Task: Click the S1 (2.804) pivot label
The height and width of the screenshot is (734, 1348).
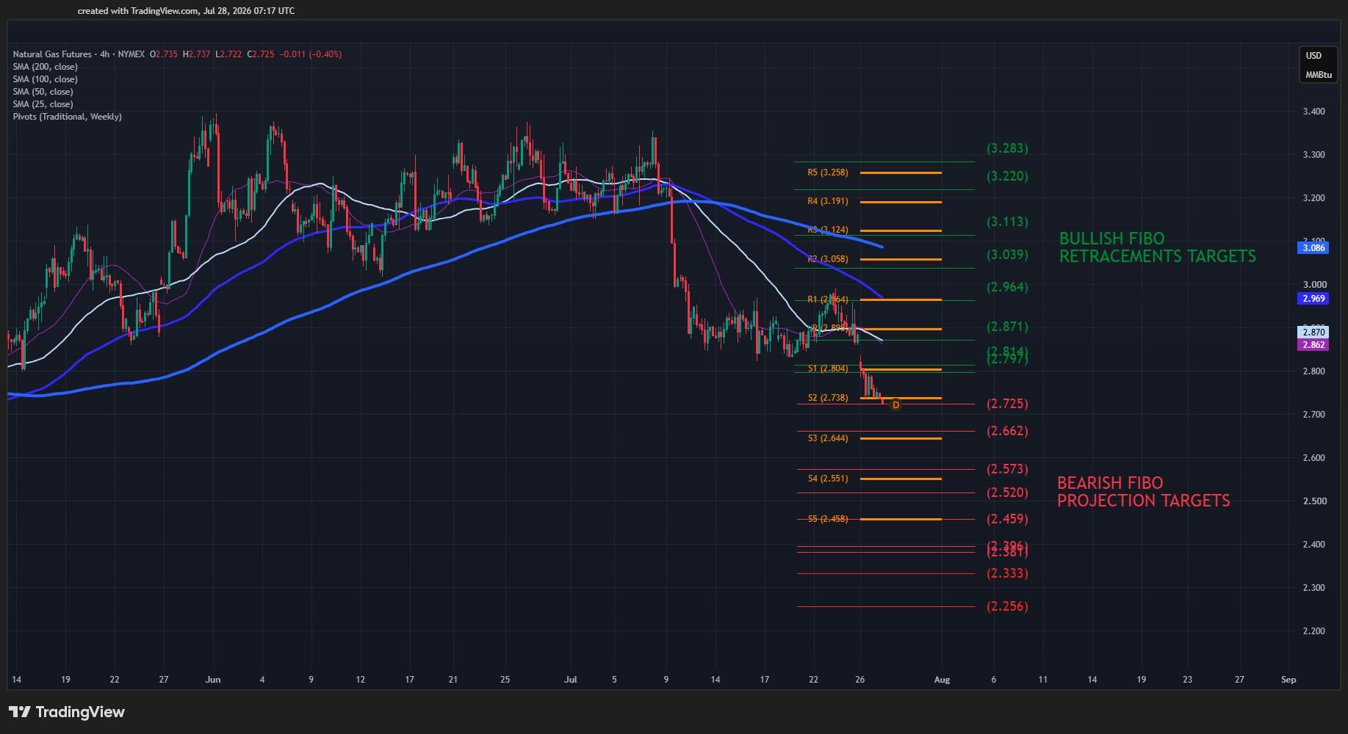Action: point(828,368)
